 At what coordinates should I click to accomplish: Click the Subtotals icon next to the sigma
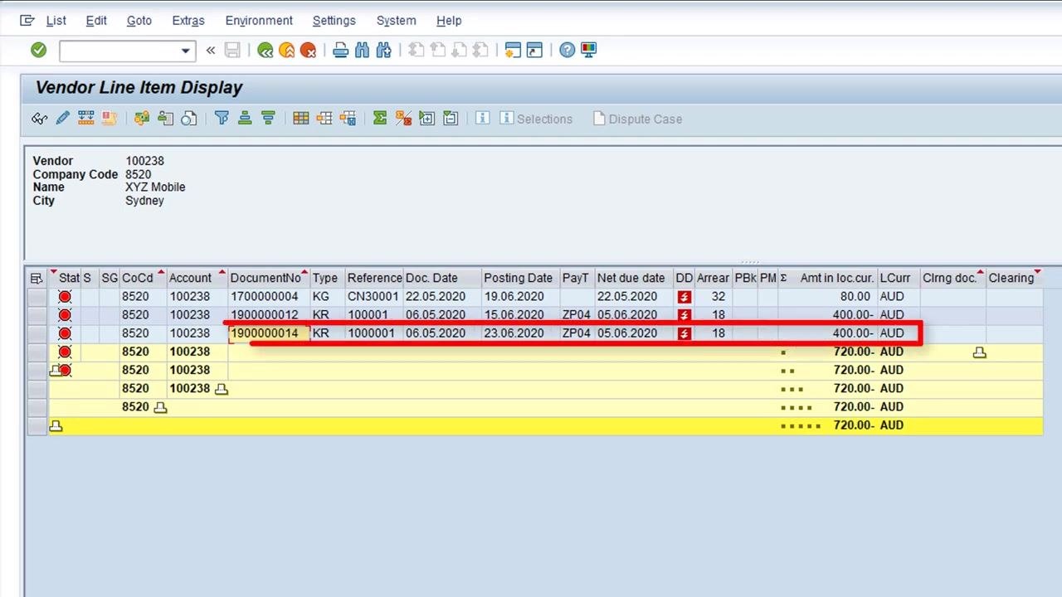coord(403,119)
